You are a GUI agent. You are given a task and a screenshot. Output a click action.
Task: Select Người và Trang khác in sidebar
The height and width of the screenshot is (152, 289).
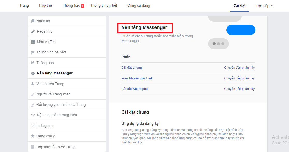[53, 94]
